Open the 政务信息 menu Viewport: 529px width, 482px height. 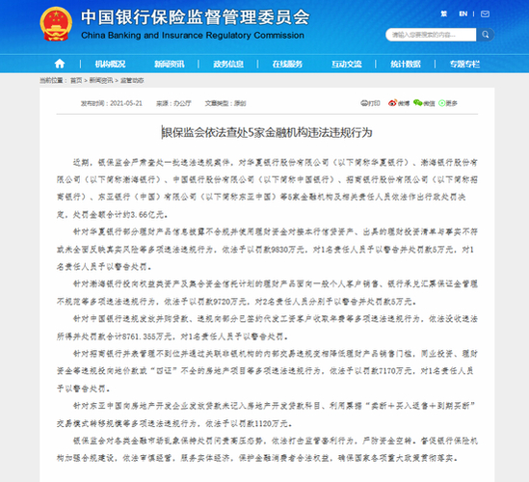[228, 64]
